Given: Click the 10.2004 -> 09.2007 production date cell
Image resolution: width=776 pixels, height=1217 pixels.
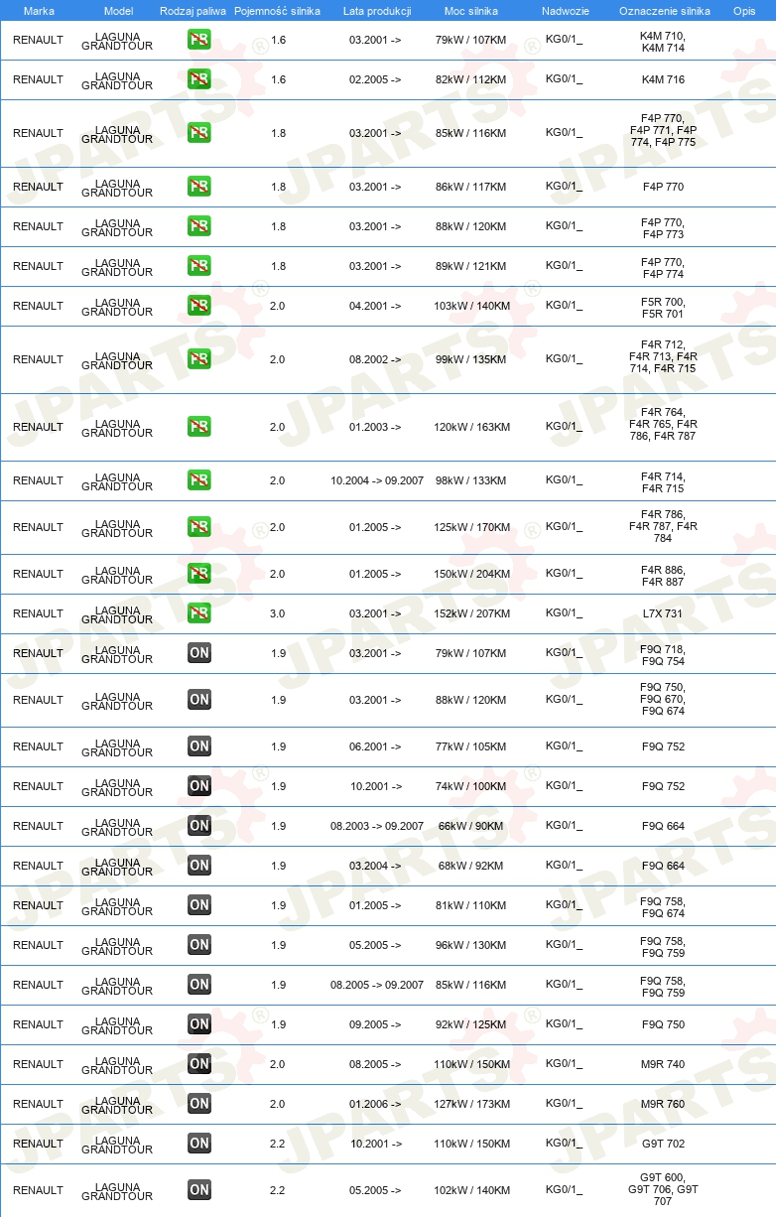Looking at the screenshot, I should point(377,480).
